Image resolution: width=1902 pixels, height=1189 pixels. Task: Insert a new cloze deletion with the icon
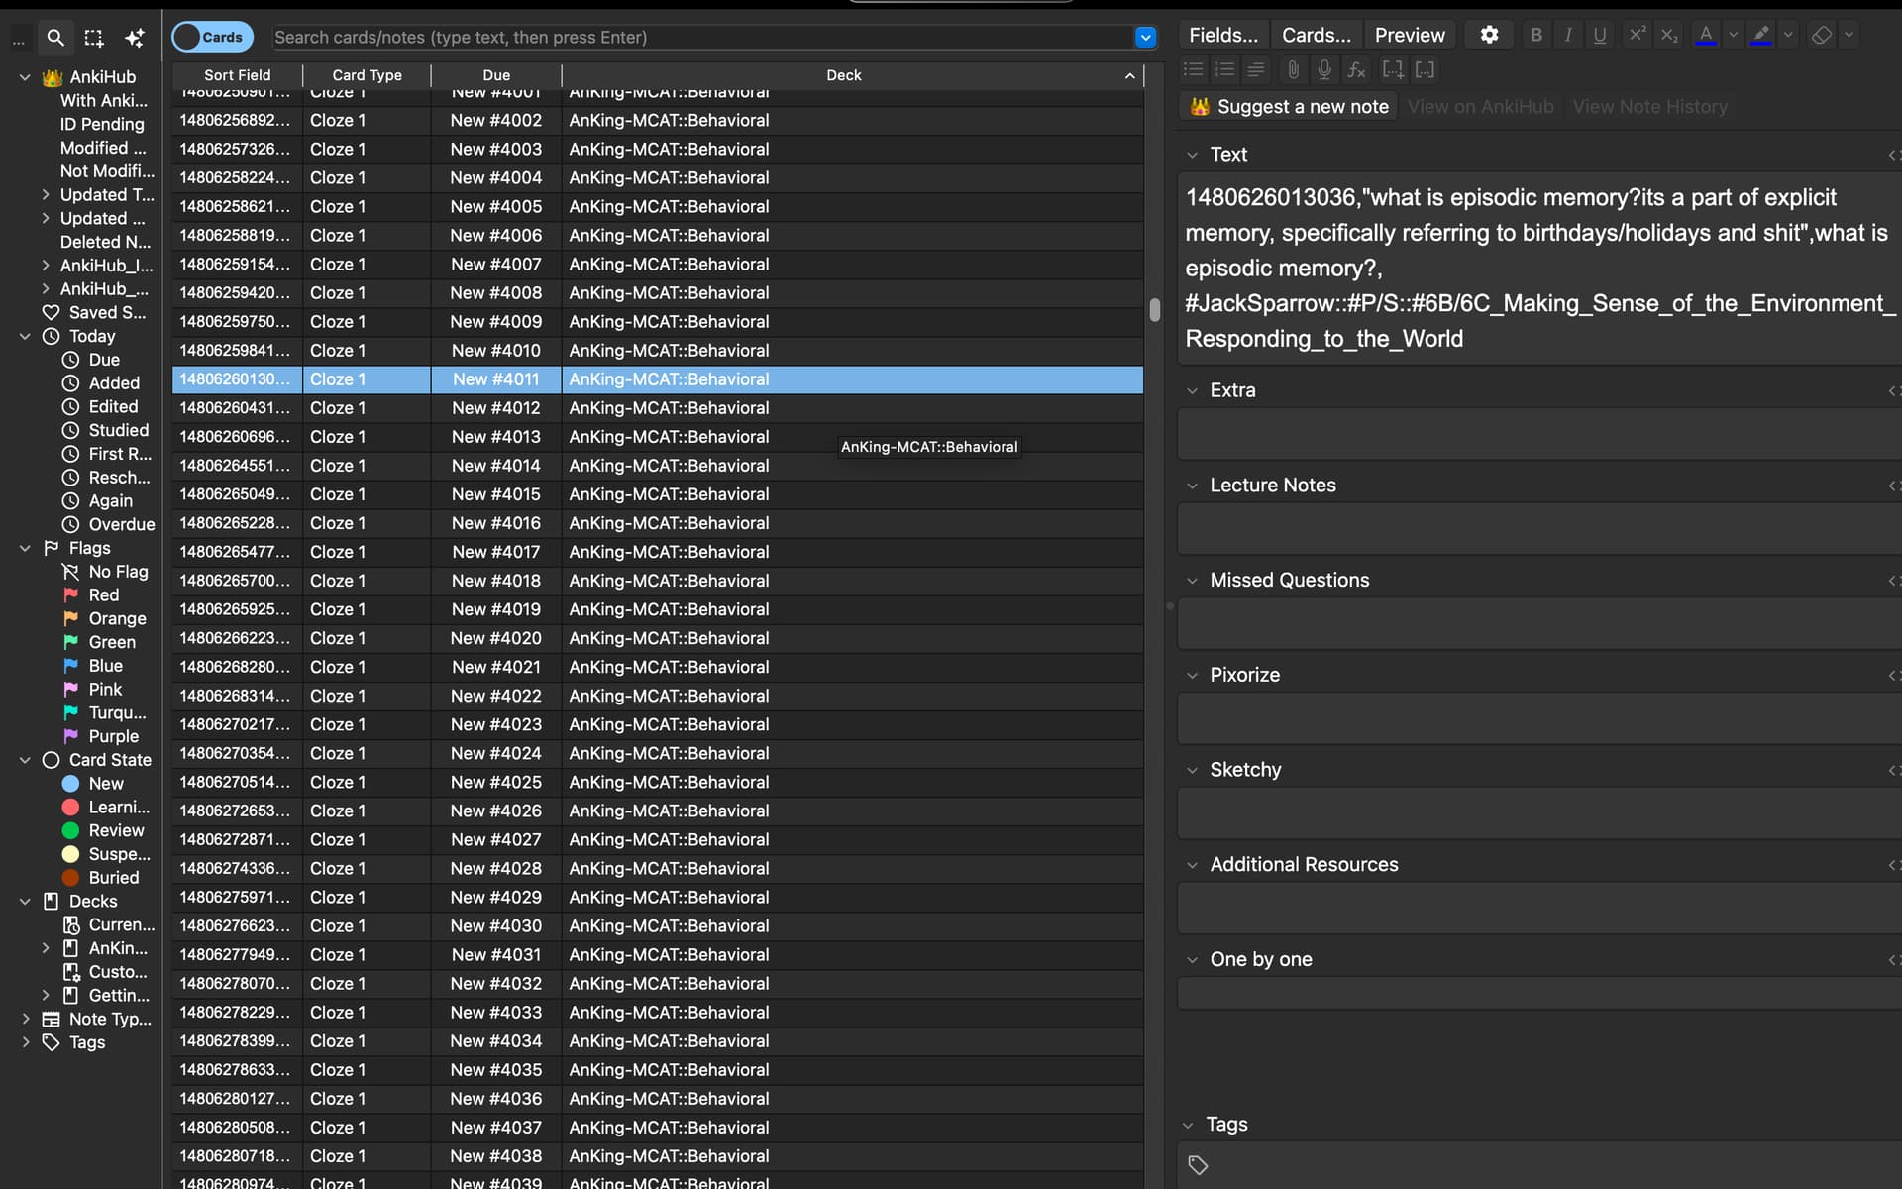(1393, 69)
